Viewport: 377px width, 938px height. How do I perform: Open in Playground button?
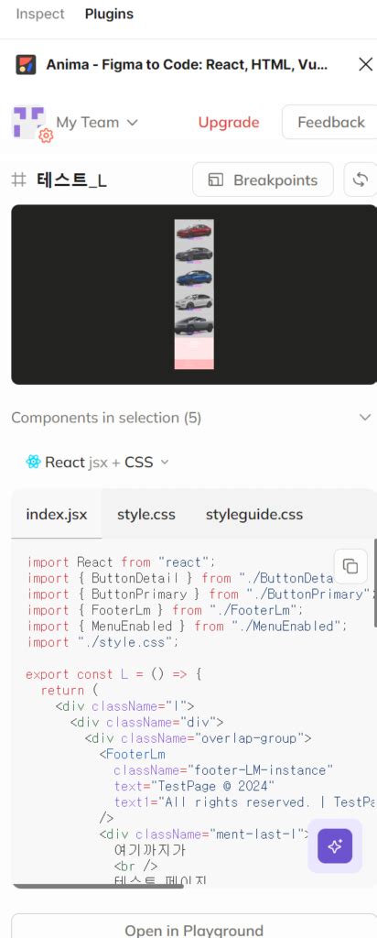194,931
